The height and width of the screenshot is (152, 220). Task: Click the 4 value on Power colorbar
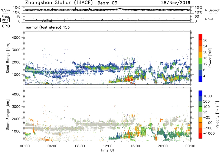coord(205,76)
